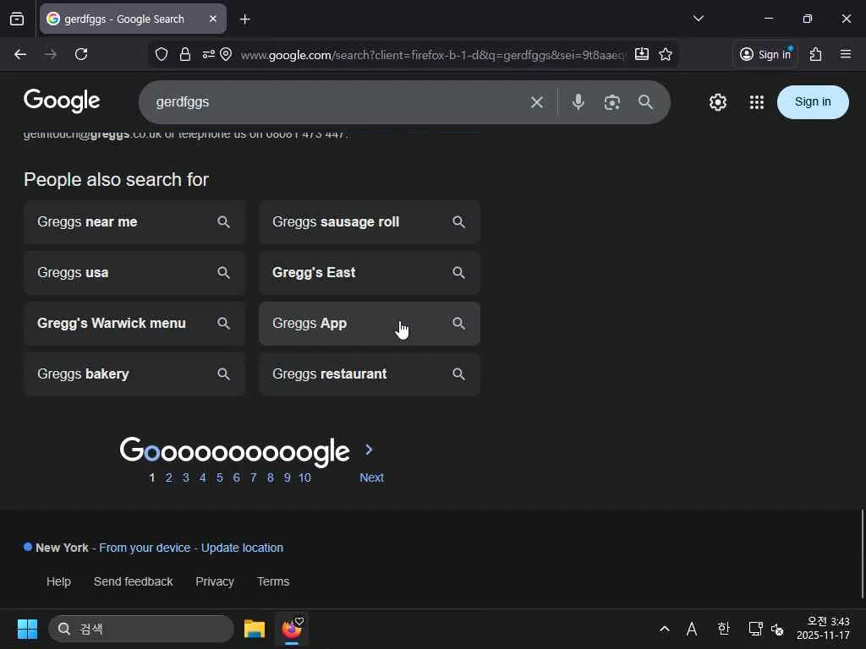Open the Firefox View tab-list icon
Image resolution: width=866 pixels, height=649 pixels.
[17, 19]
